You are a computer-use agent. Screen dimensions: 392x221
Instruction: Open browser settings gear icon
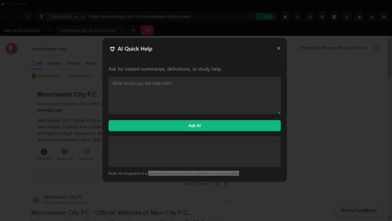tap(384, 17)
